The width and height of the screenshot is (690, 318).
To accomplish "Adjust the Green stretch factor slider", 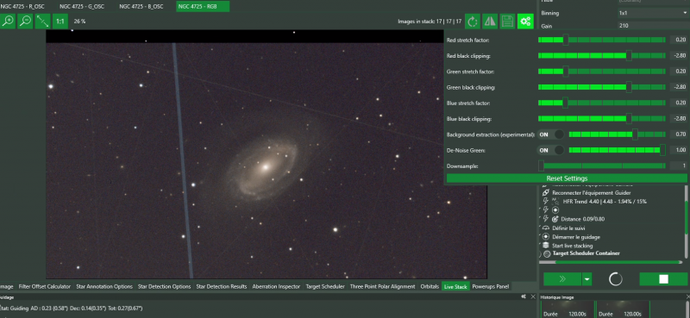I will 601,72.
